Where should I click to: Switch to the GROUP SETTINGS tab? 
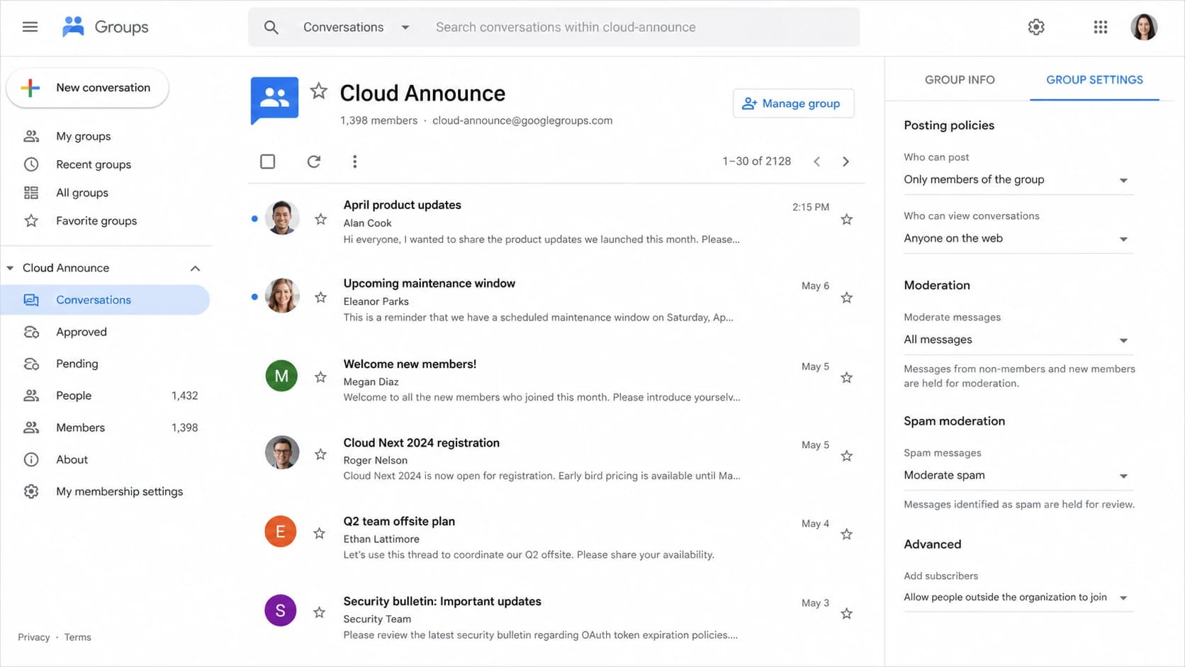tap(1094, 80)
